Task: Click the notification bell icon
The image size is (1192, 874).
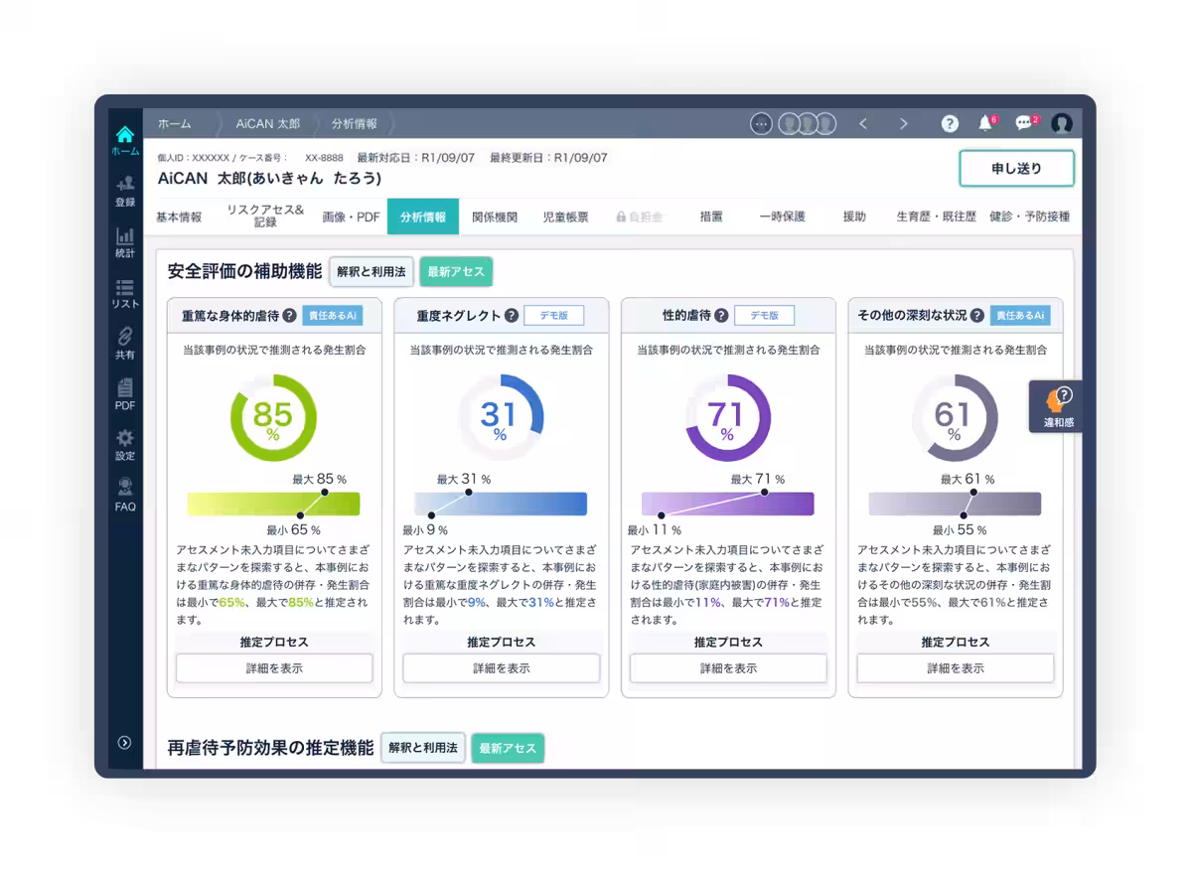Action: 985,123
